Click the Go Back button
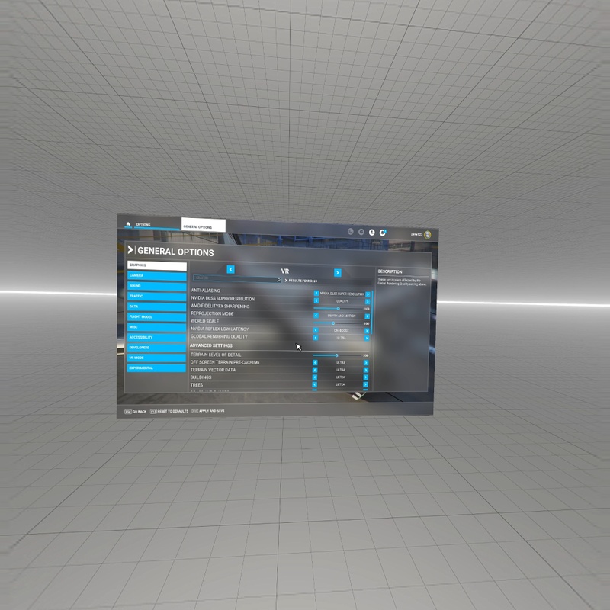Image resolution: width=610 pixels, height=610 pixels. point(136,411)
